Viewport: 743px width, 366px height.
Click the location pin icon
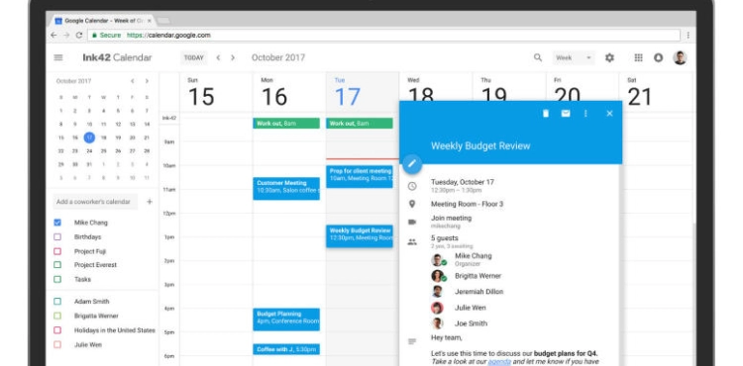pyautogui.click(x=412, y=204)
